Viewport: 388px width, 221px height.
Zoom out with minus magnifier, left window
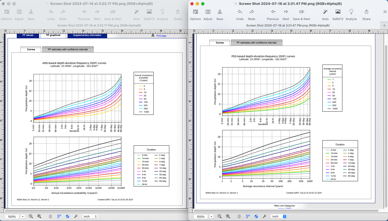(x=31, y=216)
